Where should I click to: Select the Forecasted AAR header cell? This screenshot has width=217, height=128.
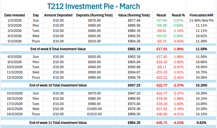pyautogui.click(x=201, y=15)
